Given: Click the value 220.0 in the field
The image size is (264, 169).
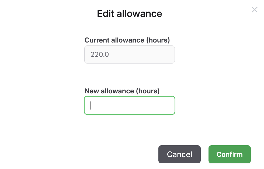Looking at the screenshot, I should point(100,54).
